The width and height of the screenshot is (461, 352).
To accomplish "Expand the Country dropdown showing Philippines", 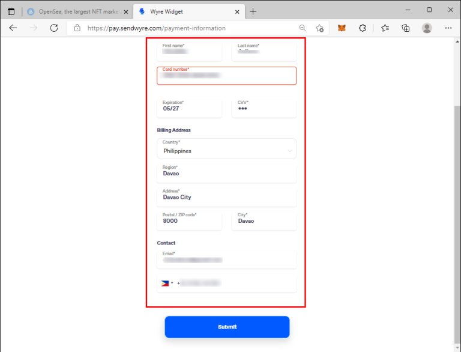I will coord(227,148).
